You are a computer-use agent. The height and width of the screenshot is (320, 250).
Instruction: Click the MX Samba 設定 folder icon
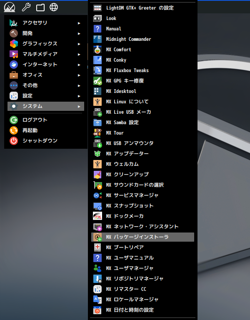coord(97,122)
